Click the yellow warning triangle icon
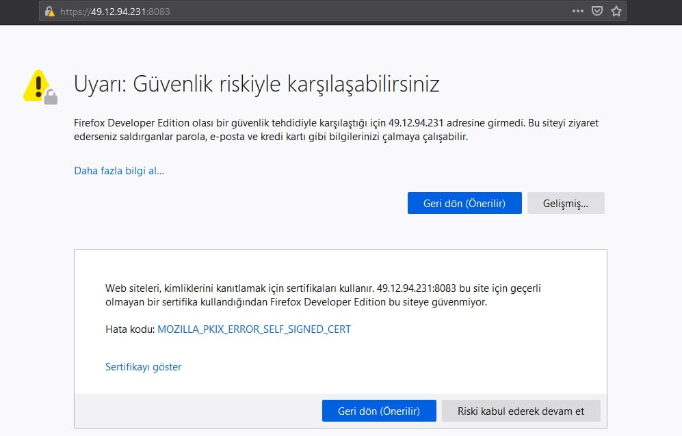 (x=40, y=87)
